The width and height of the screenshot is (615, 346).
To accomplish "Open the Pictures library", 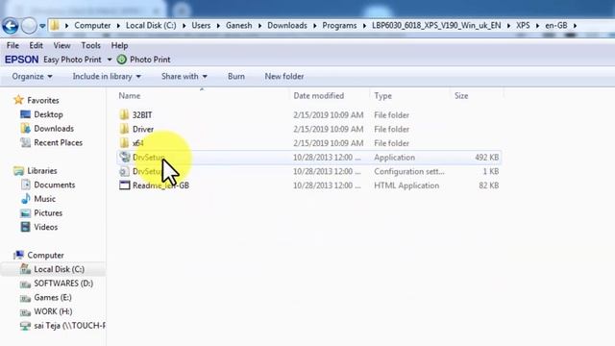I will (48, 213).
